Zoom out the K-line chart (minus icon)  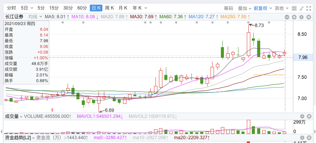[x=287, y=17]
